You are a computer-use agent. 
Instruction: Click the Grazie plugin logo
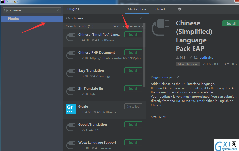click(71, 109)
